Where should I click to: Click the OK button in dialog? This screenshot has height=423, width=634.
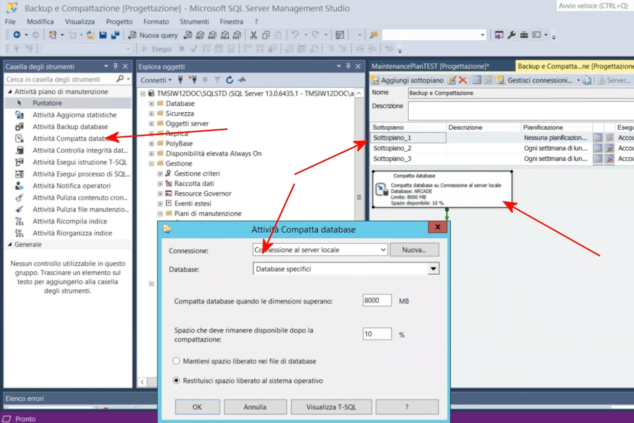[197, 407]
